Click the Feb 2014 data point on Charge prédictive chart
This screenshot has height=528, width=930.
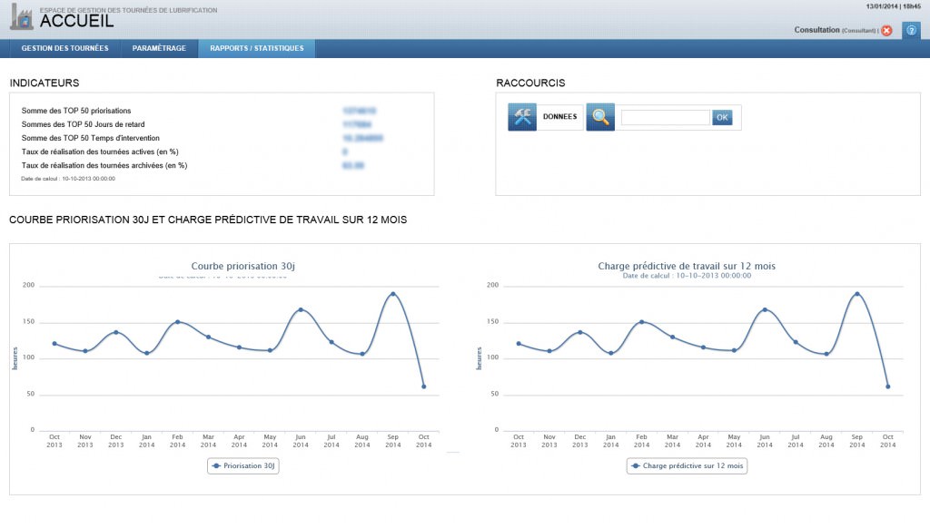click(641, 322)
